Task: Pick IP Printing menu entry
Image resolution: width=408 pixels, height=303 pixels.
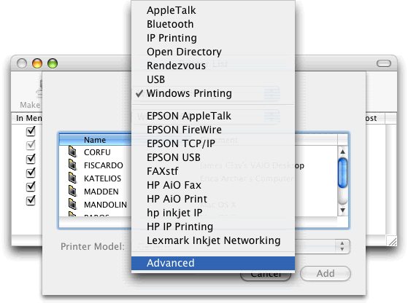Action: 213,38
